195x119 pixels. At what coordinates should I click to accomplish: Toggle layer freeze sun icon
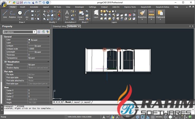coord(104,11)
